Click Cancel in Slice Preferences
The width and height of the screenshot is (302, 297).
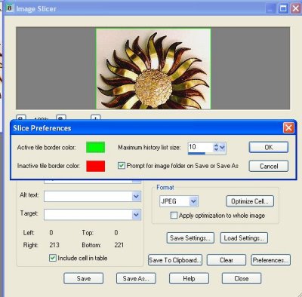point(269,166)
